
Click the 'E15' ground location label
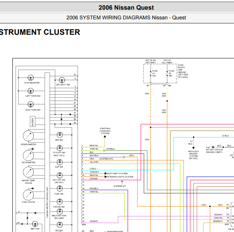208,147
